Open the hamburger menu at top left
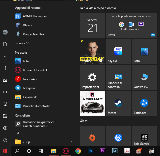 (x=5, y=8)
